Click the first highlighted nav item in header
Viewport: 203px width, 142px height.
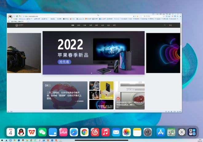coord(73,25)
